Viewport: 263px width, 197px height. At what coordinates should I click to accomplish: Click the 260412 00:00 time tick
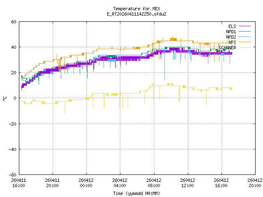pyautogui.click(x=86, y=183)
